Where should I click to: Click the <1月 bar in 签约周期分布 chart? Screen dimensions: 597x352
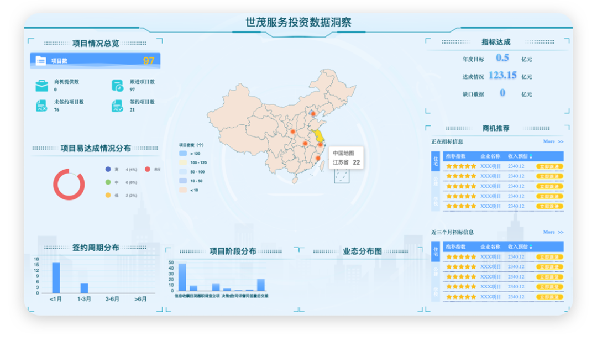56,278
